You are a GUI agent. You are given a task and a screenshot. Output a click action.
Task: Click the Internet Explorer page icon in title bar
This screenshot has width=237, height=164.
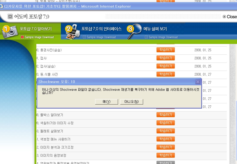1,6
